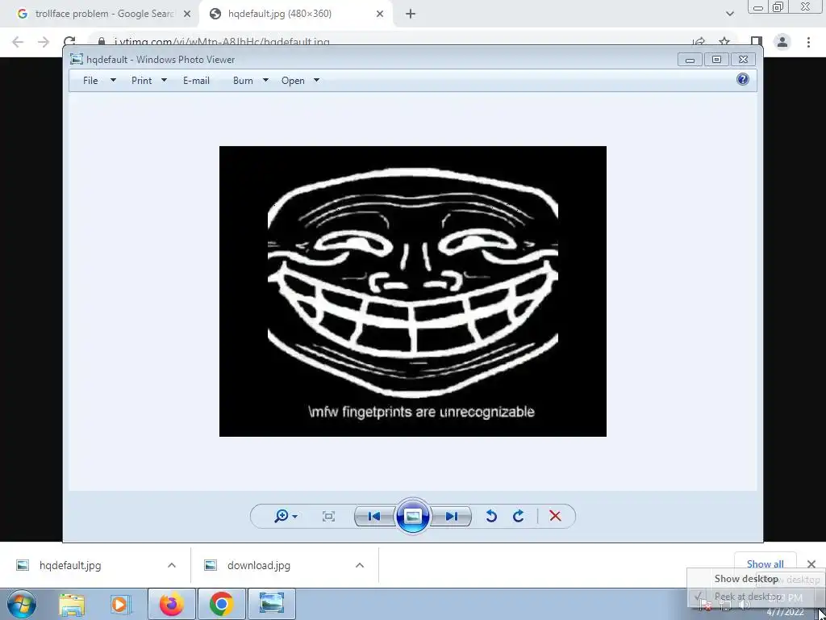Image resolution: width=826 pixels, height=620 pixels.
Task: Open the Chrome profile avatar
Action: [x=782, y=42]
